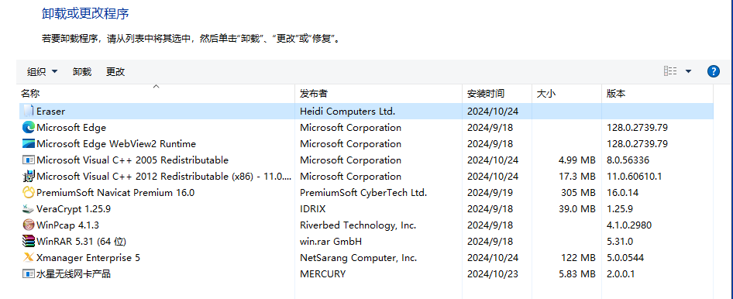Click the Xmanager Enterprise 5 icon
The width and height of the screenshot is (733, 299).
click(29, 257)
